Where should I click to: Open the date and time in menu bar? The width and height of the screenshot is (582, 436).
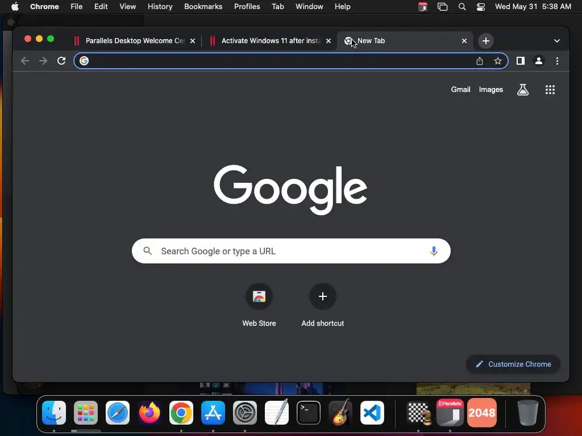click(x=533, y=6)
